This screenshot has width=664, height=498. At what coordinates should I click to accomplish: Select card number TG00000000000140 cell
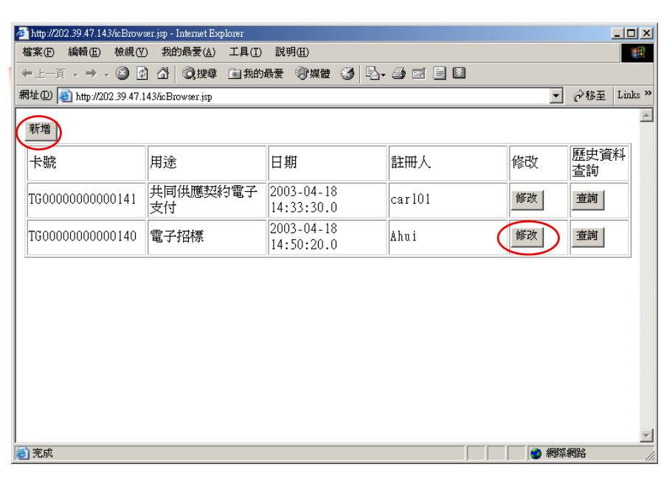86,237
